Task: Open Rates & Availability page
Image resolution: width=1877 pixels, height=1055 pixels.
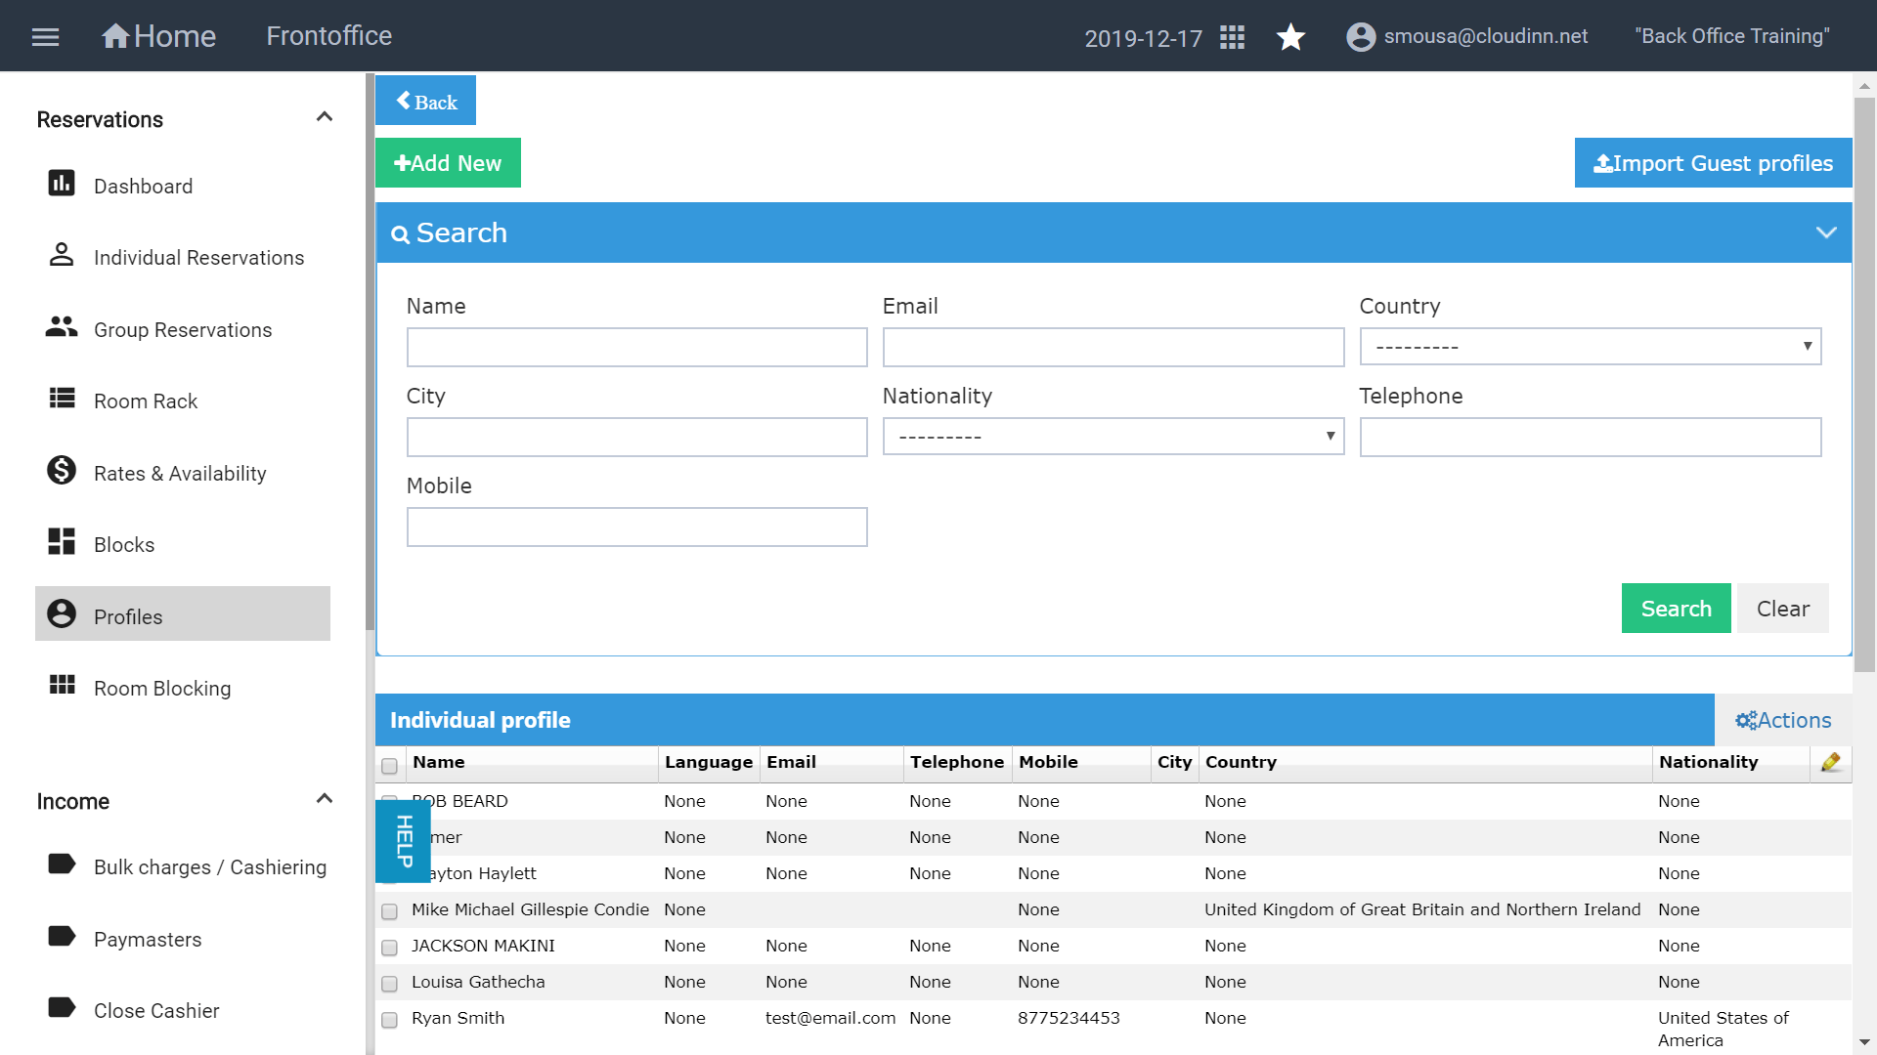Action: [180, 474]
